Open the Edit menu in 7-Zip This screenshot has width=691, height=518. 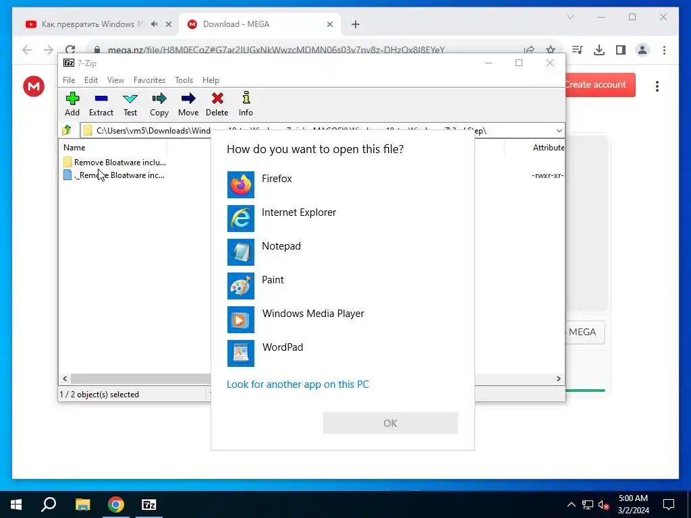click(x=91, y=80)
